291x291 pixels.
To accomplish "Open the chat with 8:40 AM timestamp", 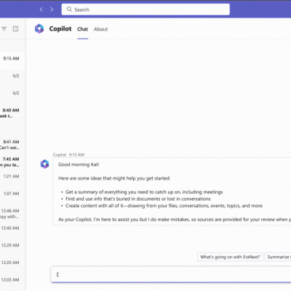I will [12, 113].
